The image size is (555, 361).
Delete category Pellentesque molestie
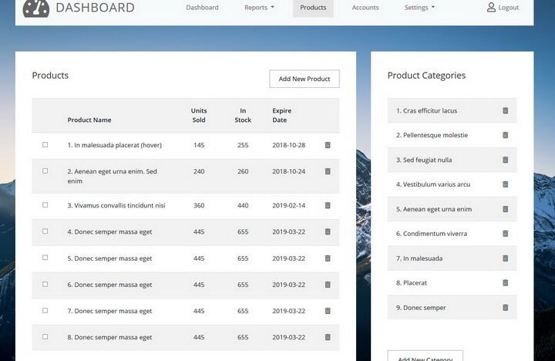[x=506, y=135]
